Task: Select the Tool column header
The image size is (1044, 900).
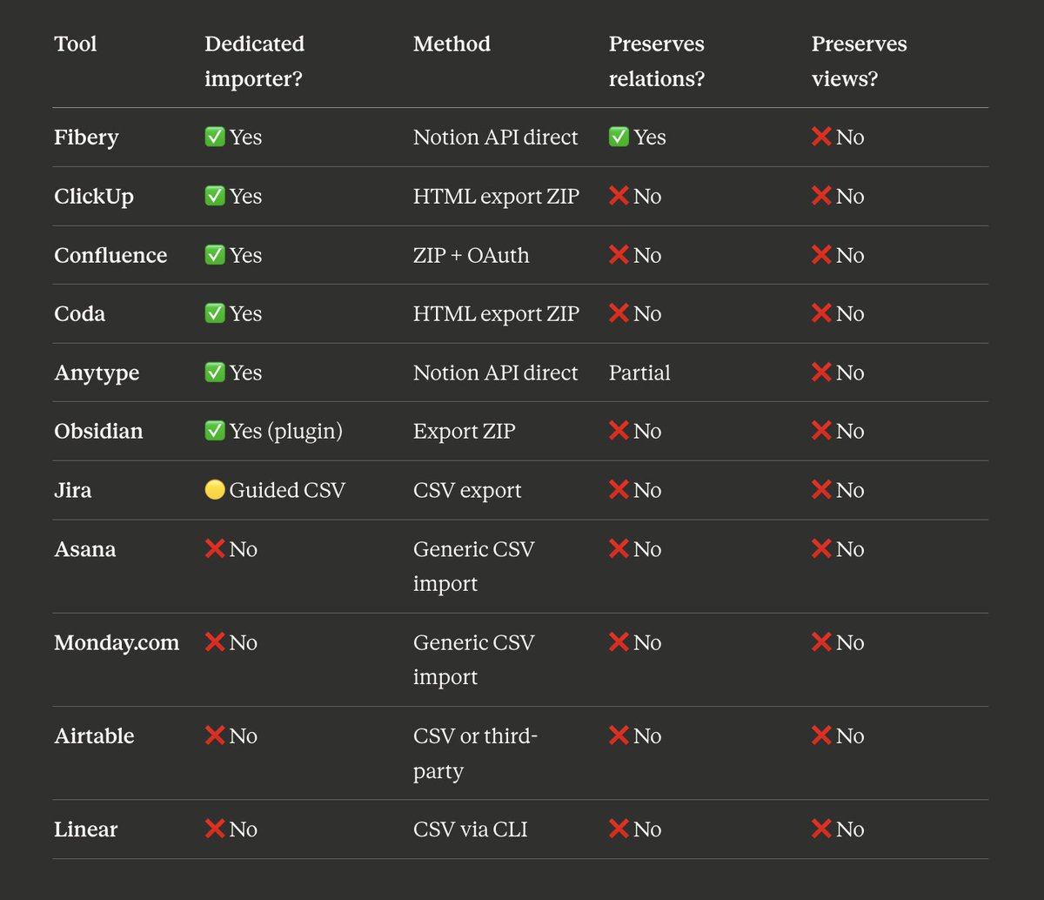Action: 76,44
